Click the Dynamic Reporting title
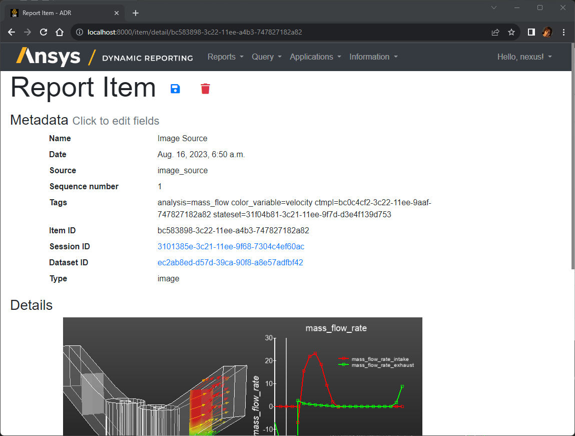Image resolution: width=575 pixels, height=436 pixels. (x=148, y=58)
